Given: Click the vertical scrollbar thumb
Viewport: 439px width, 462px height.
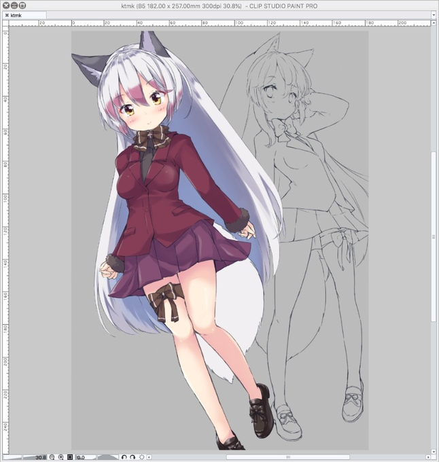Looking at the screenshot, I should coord(434,236).
